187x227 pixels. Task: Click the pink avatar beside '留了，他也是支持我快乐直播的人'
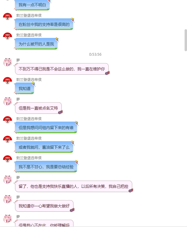click(x=8, y=179)
